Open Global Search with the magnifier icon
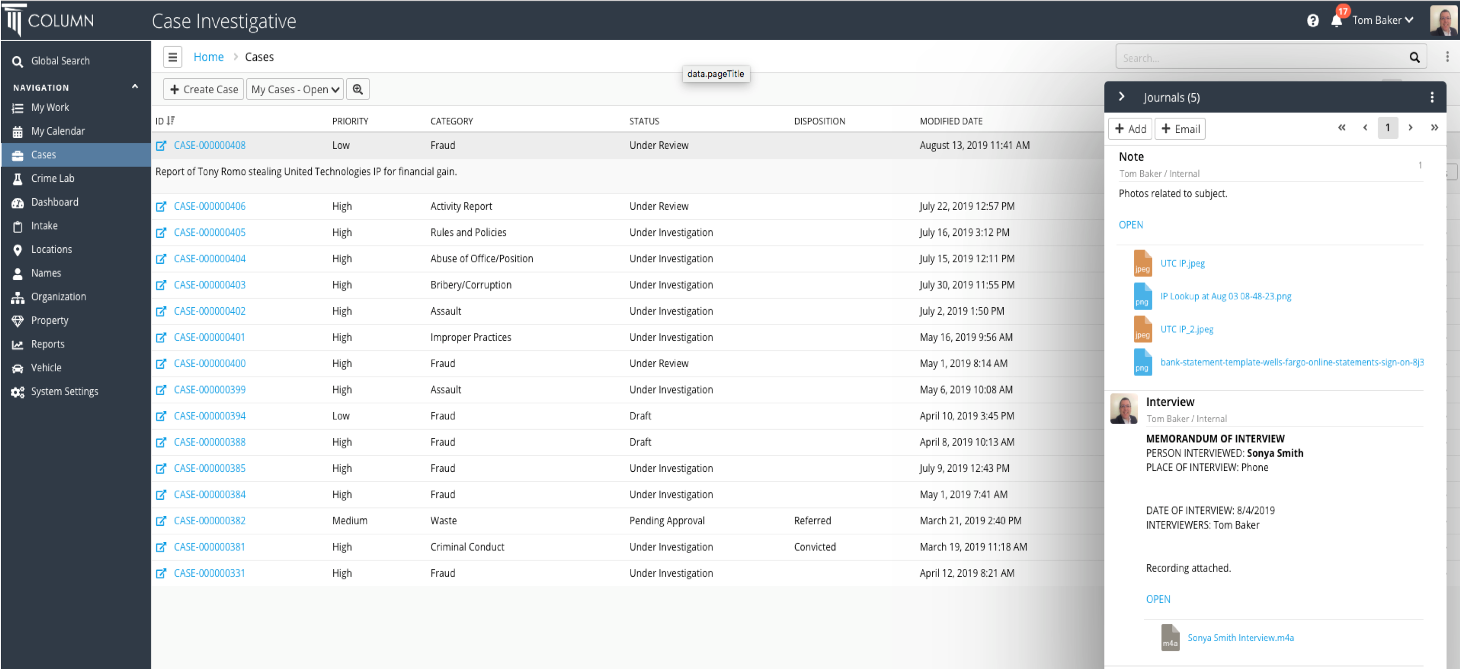 pos(17,60)
